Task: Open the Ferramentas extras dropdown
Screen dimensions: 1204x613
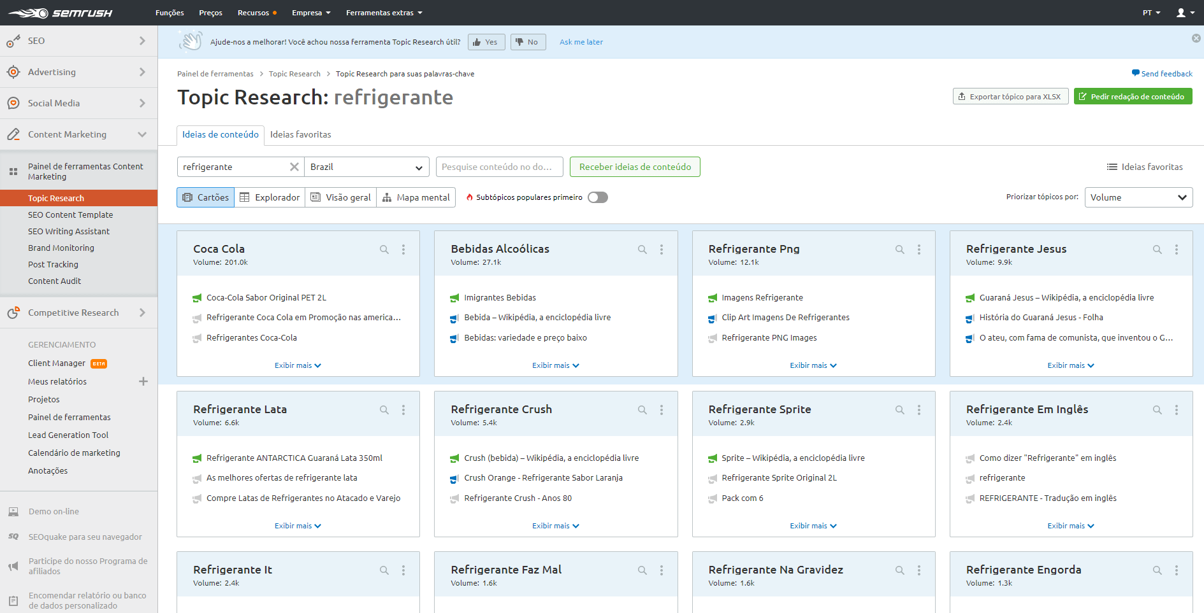Action: 384,13
